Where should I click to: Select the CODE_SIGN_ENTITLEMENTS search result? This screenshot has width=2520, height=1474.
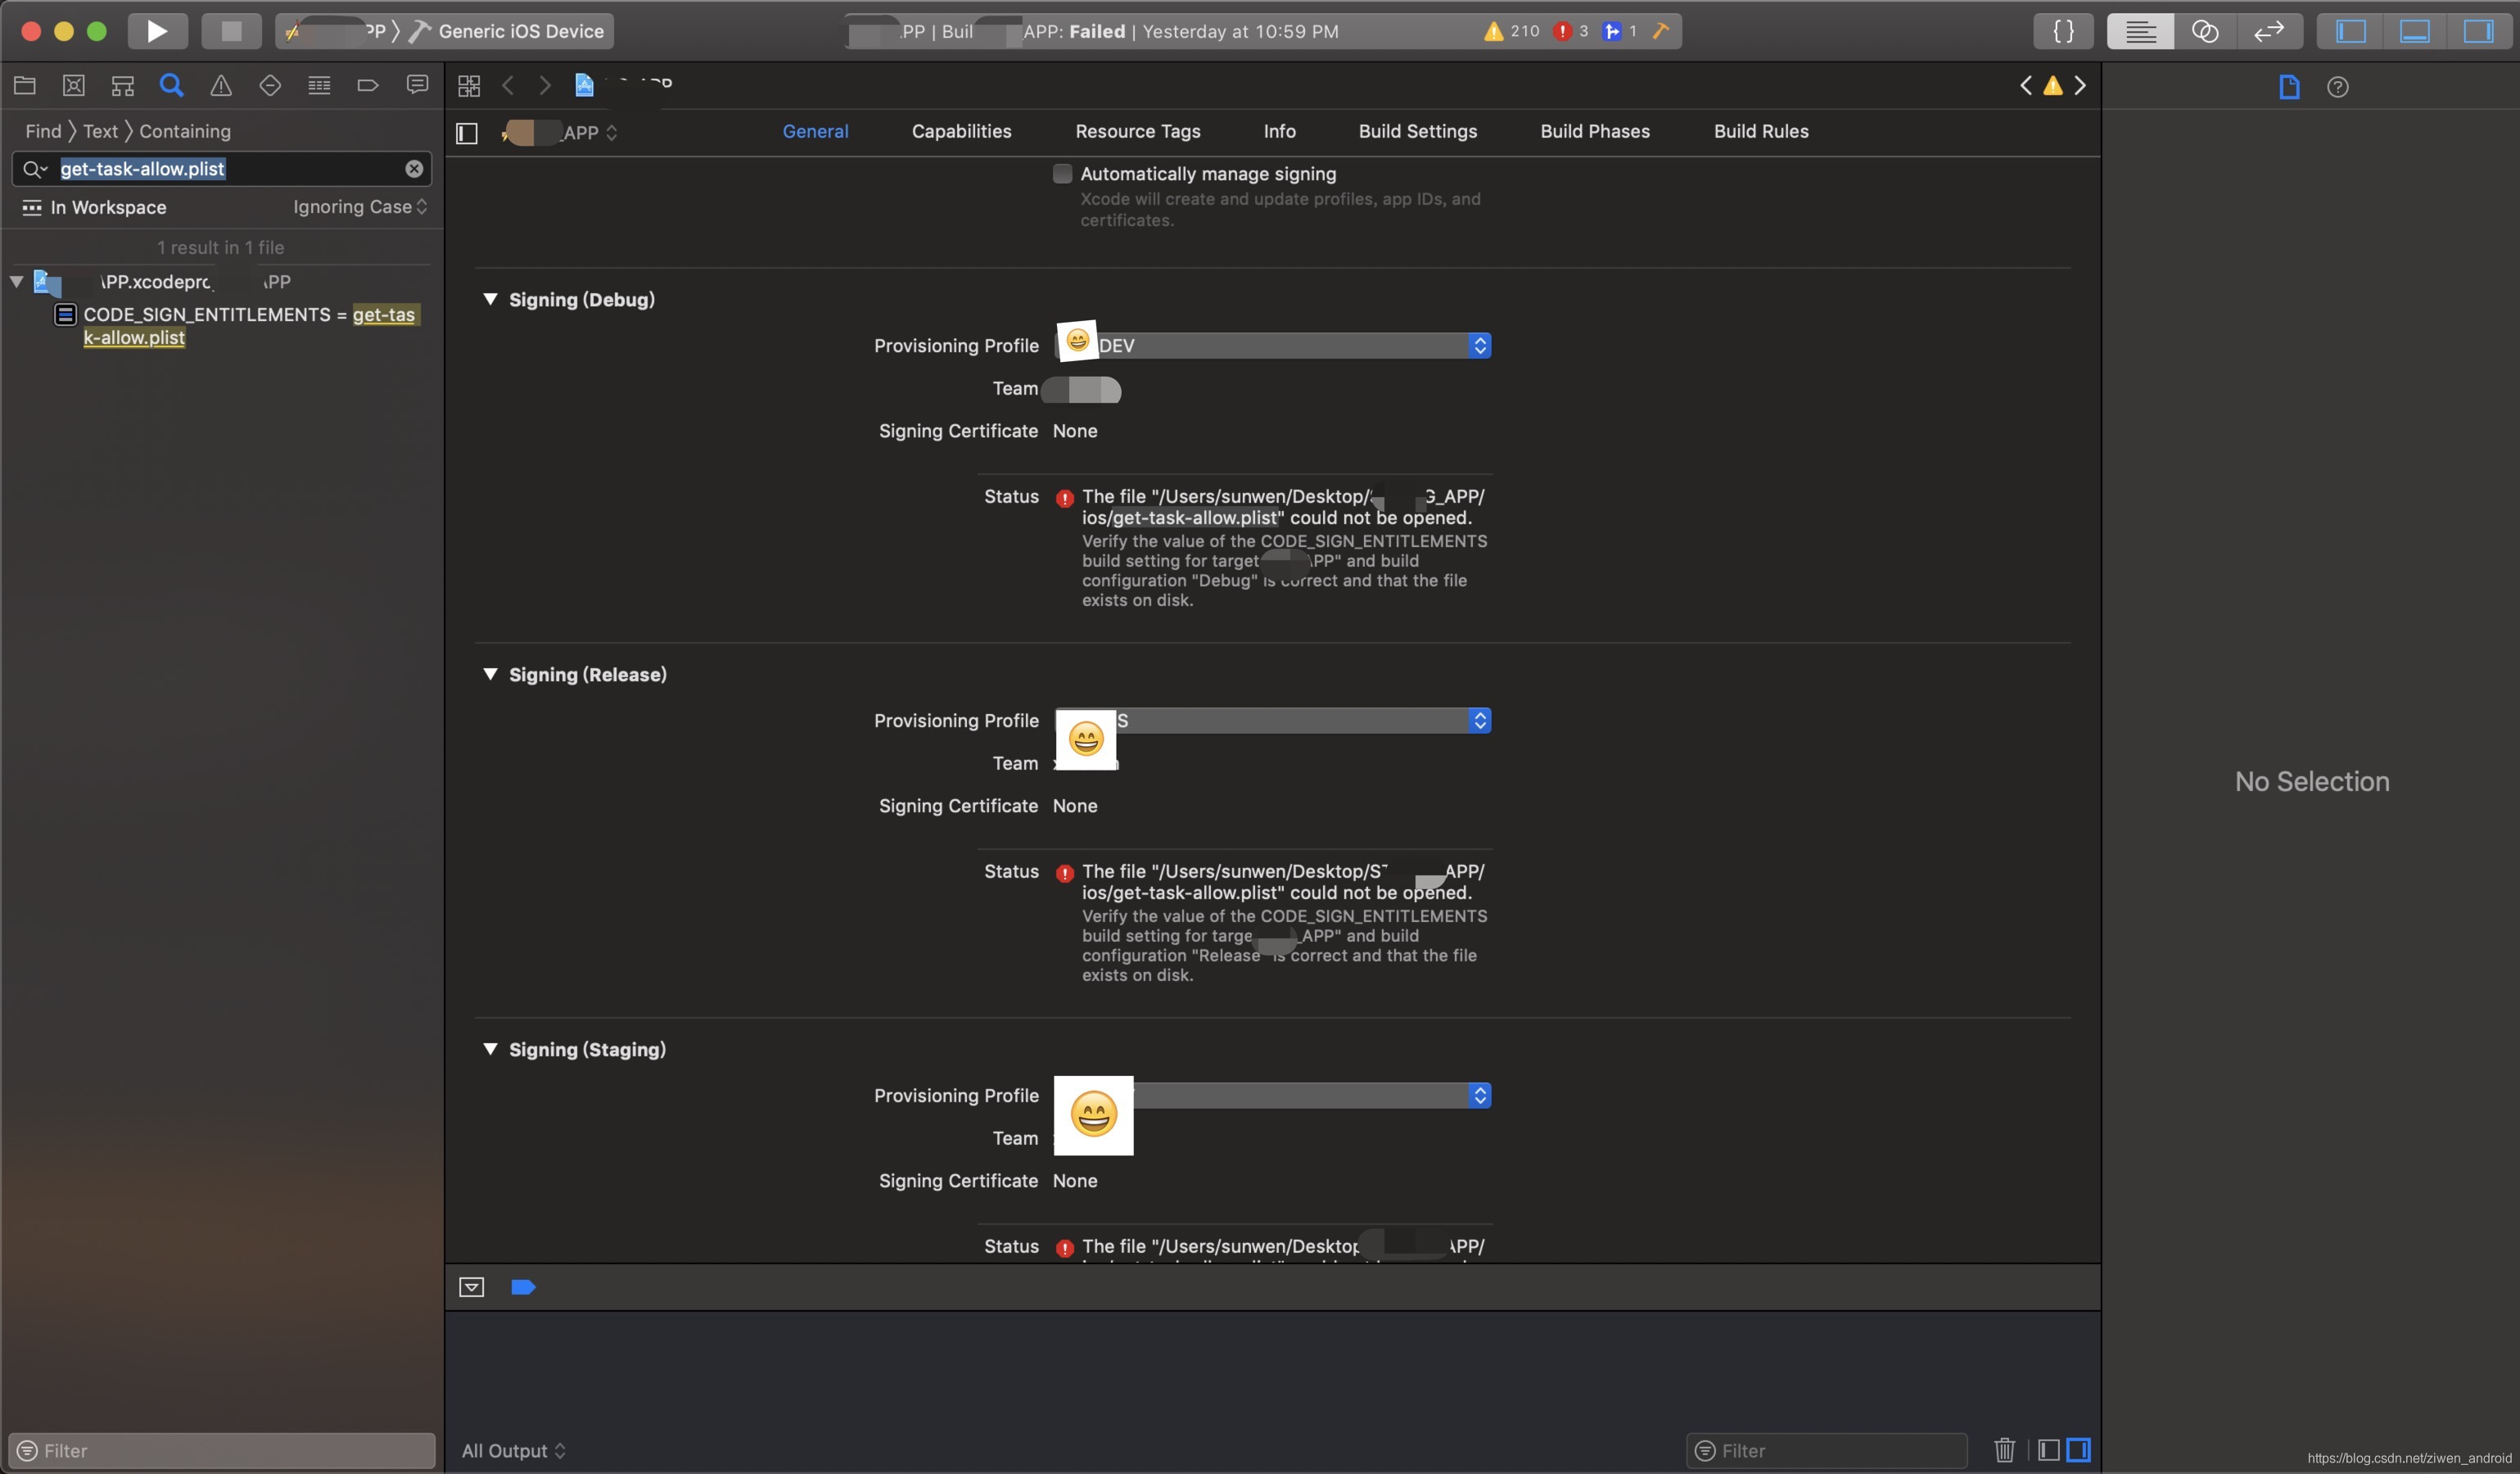[240, 326]
